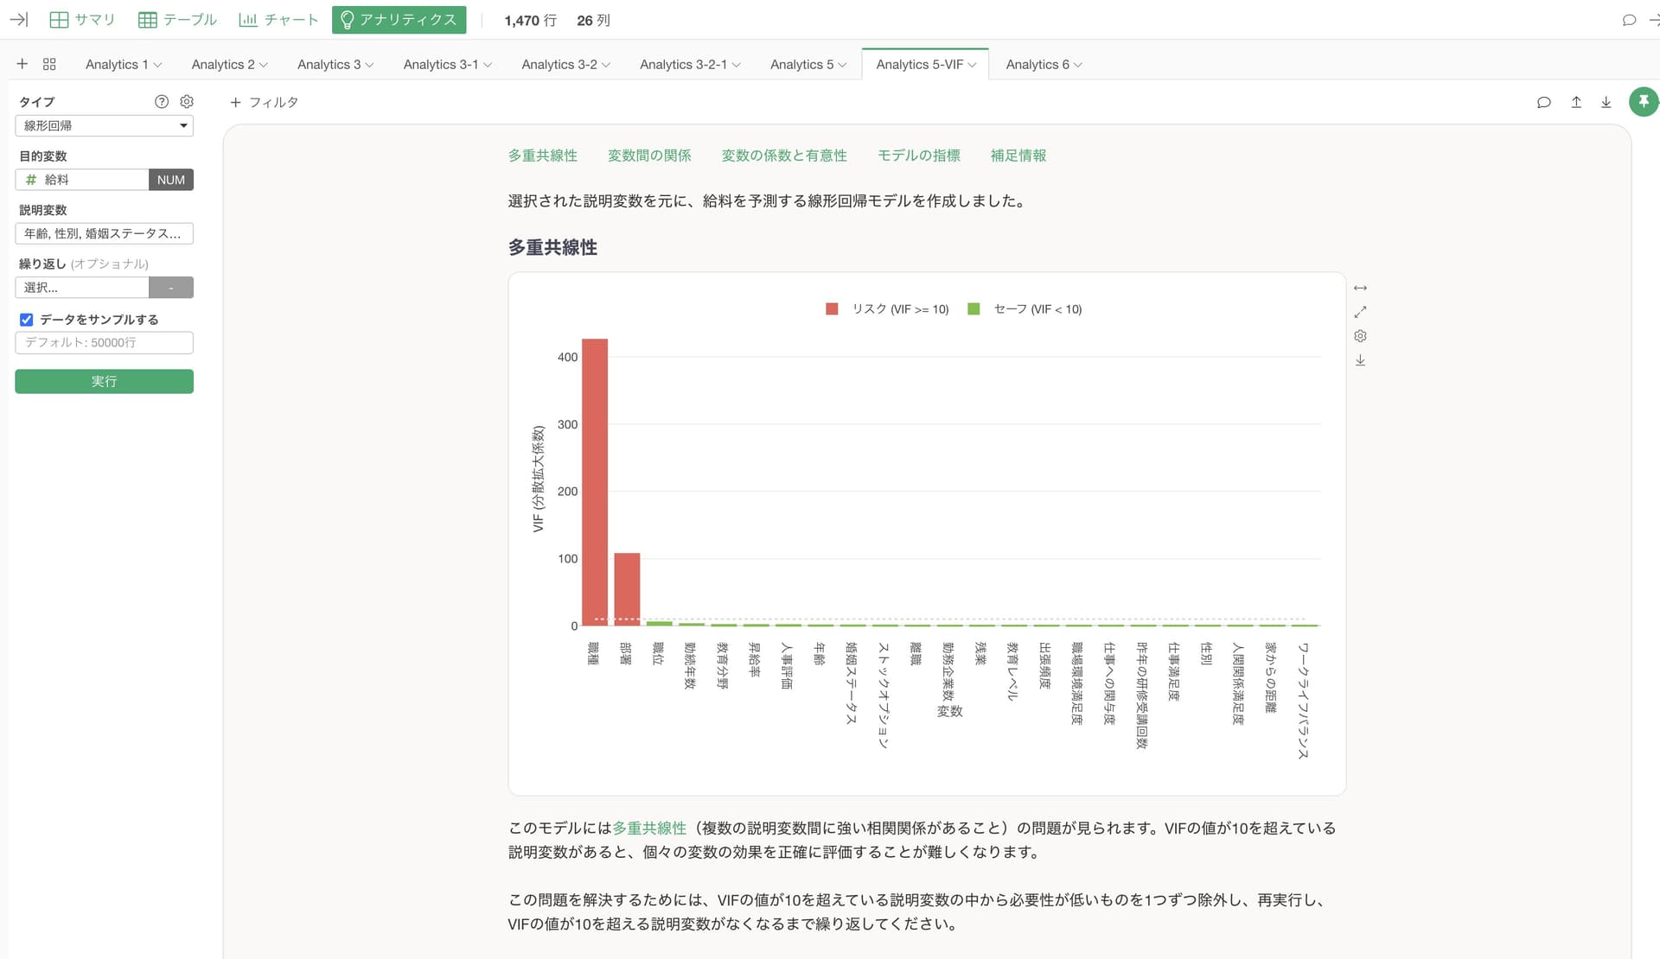Add a filter with + フィルタ
This screenshot has height=959, width=1660.
coord(265,102)
